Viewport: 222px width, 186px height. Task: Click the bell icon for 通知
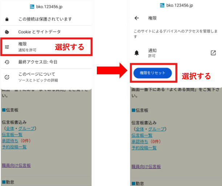click(x=136, y=53)
